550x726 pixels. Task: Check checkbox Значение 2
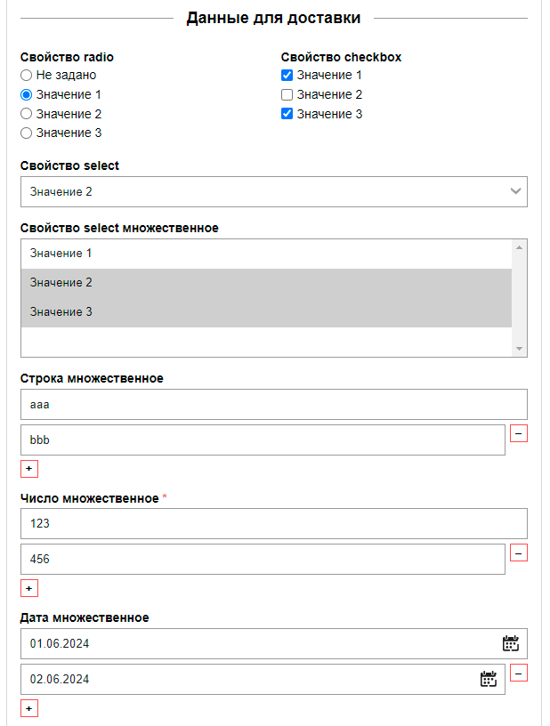287,94
